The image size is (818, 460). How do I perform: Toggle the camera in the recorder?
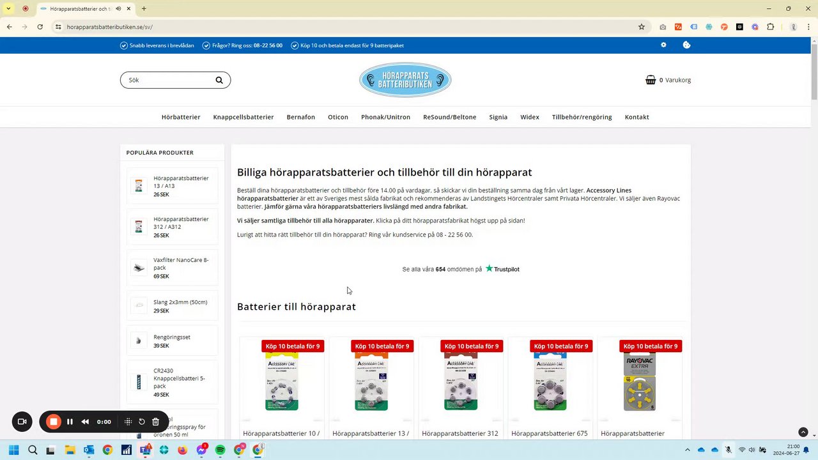click(x=22, y=422)
